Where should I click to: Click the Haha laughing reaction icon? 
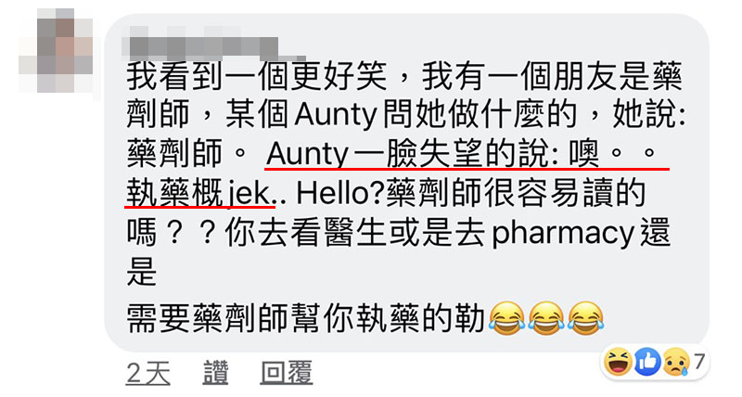point(619,362)
